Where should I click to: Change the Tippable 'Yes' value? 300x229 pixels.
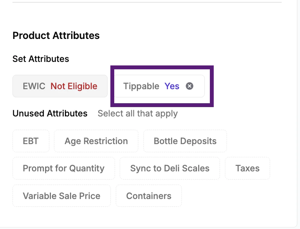pos(172,86)
